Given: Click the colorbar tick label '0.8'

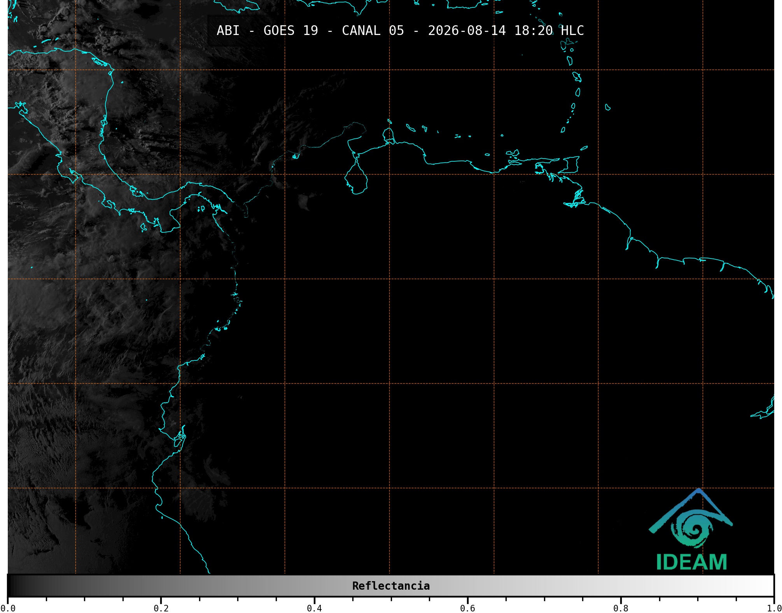Looking at the screenshot, I should [x=621, y=608].
